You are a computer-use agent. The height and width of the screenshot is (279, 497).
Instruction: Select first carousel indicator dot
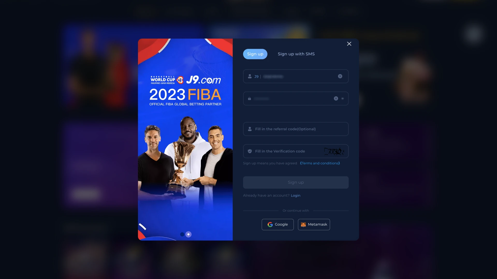click(182, 234)
